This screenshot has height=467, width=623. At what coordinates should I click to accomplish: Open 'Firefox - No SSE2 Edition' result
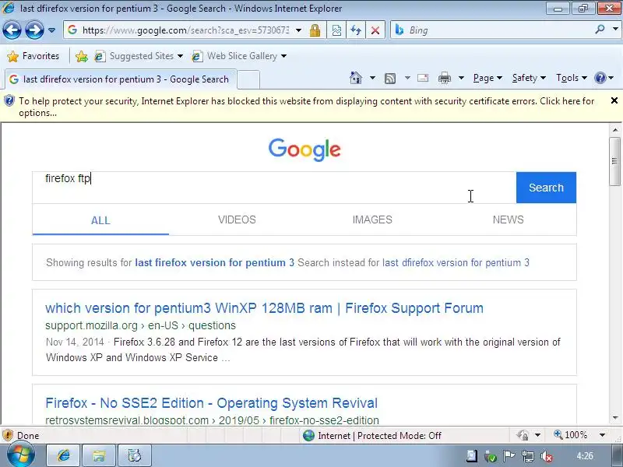pos(211,403)
